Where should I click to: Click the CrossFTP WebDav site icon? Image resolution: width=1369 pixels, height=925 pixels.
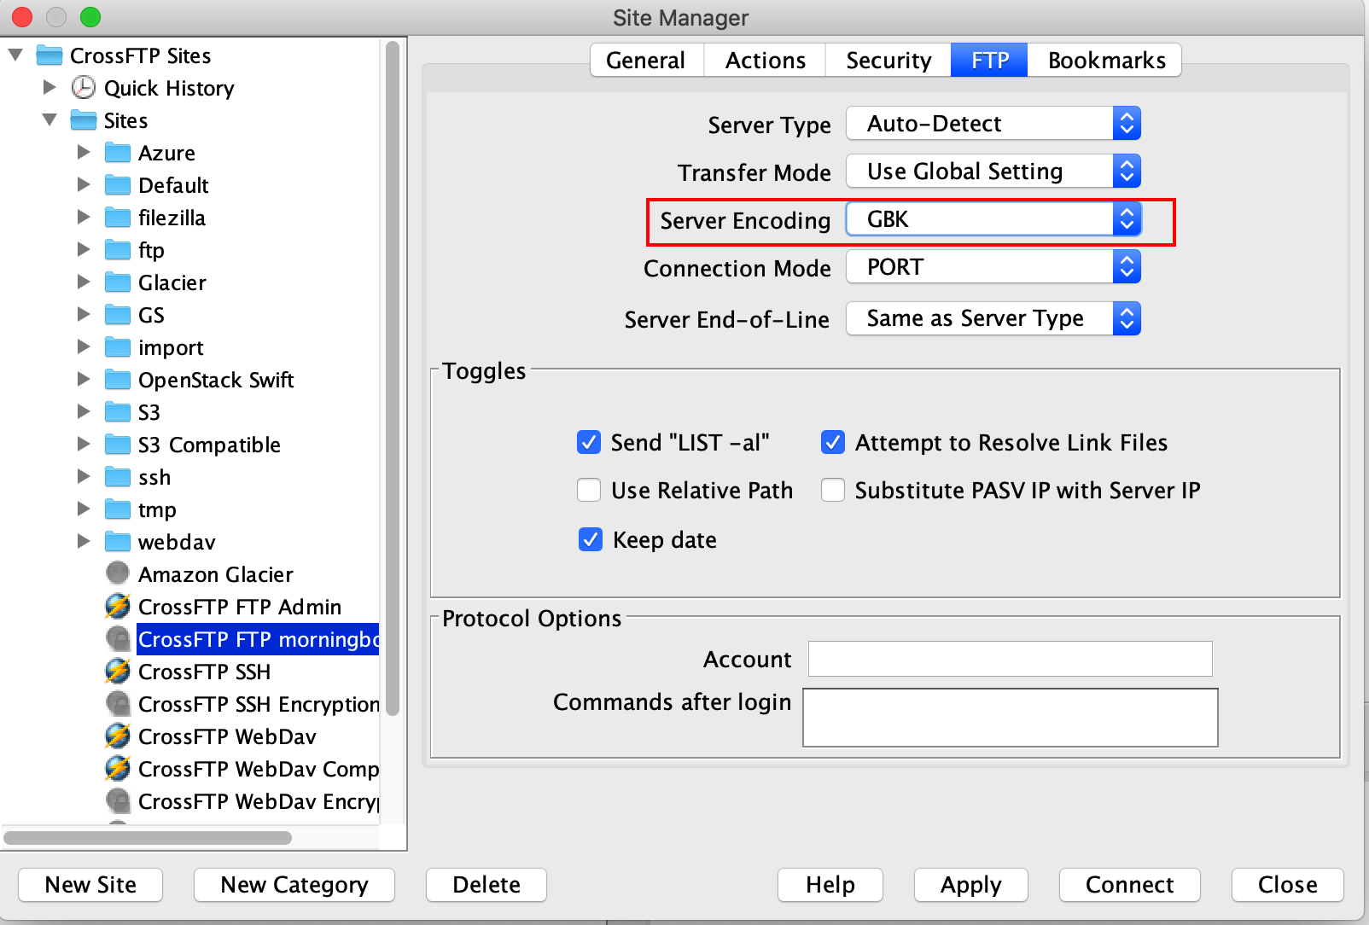click(x=118, y=736)
